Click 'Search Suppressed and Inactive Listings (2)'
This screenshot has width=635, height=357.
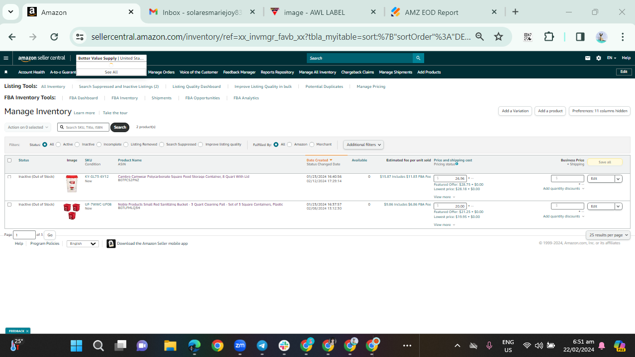click(119, 86)
